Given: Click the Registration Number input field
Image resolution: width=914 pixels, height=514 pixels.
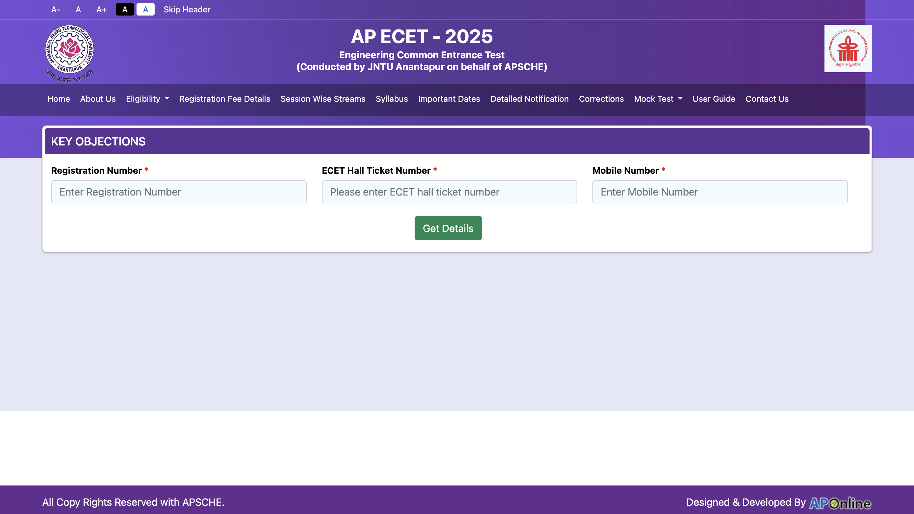Looking at the screenshot, I should pos(178,192).
